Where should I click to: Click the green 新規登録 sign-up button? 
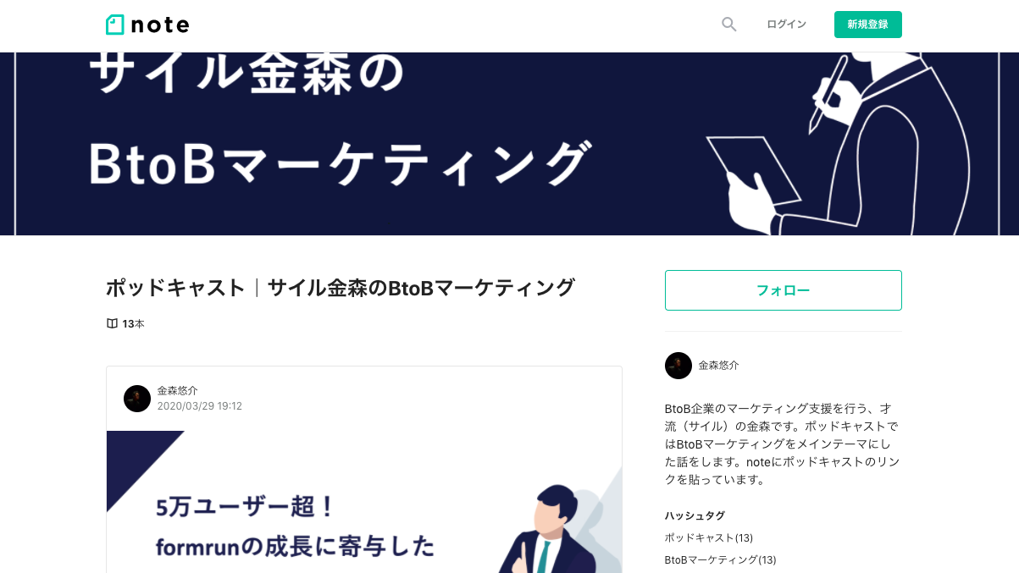click(x=867, y=25)
